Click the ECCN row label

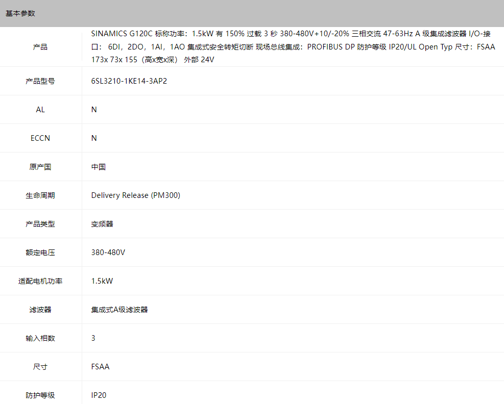coord(40,138)
